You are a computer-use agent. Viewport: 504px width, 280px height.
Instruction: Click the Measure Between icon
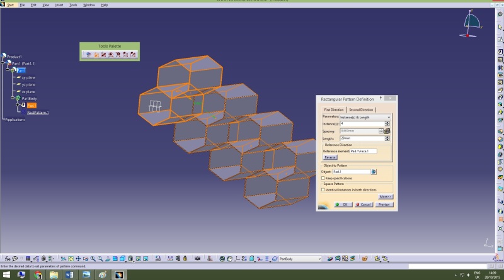coord(170,259)
